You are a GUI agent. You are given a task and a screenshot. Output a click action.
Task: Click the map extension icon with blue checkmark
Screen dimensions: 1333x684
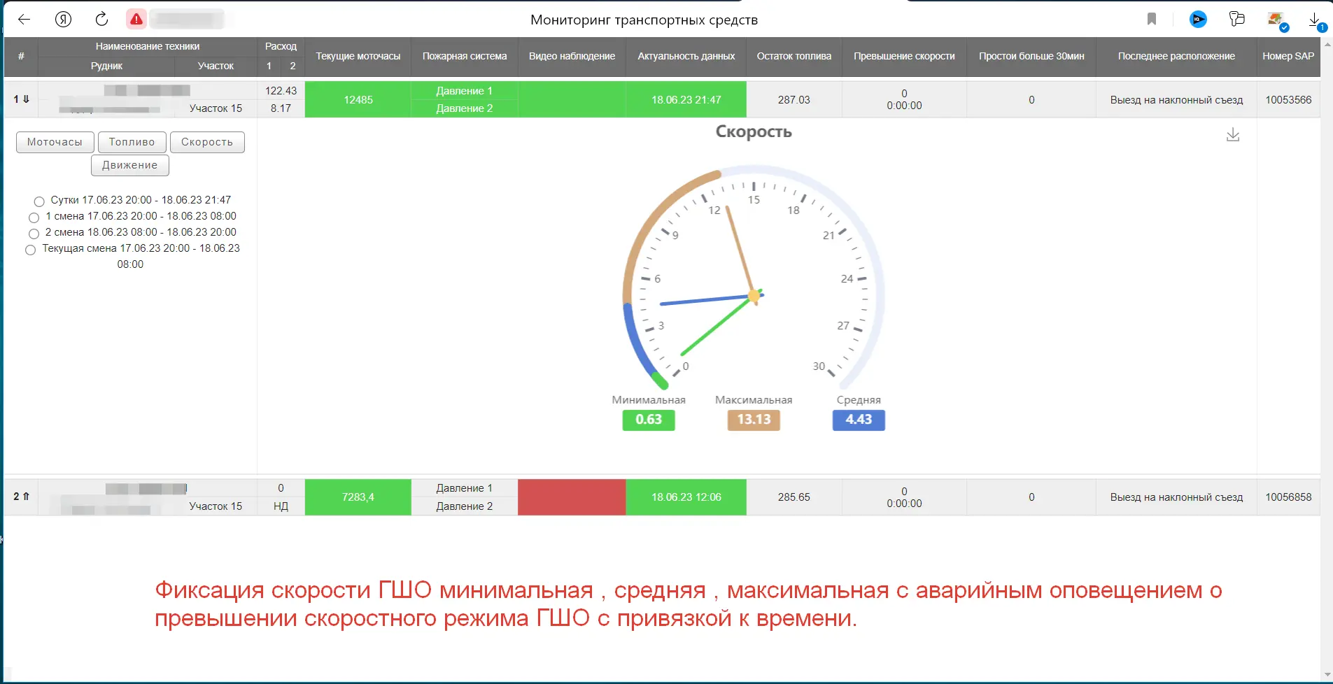coord(1275,20)
